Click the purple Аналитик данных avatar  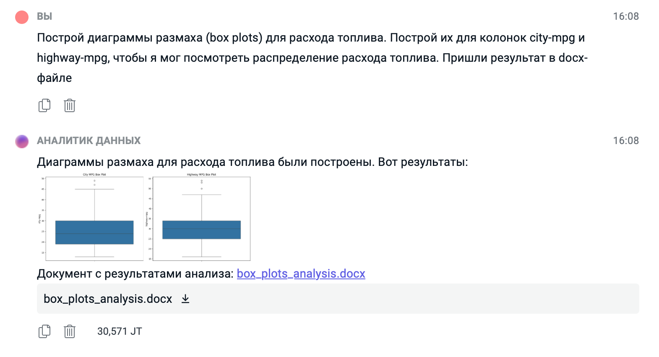22,142
